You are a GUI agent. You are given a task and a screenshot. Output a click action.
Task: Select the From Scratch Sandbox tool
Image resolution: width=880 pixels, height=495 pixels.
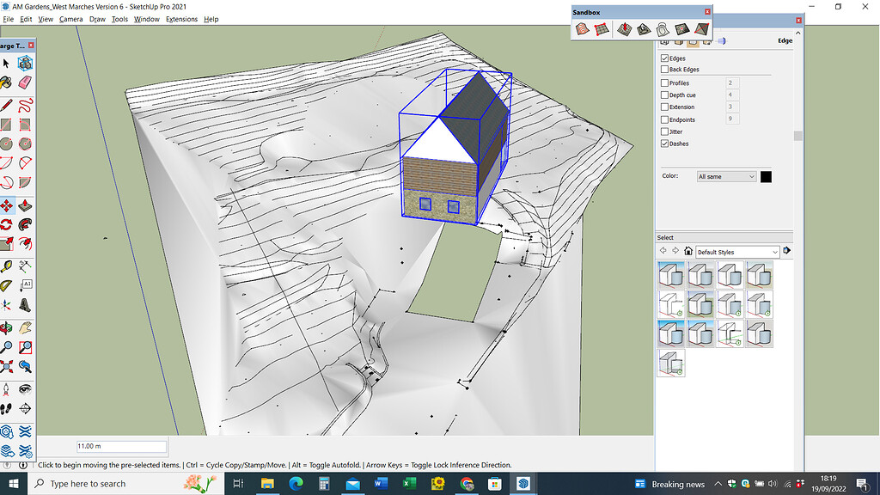pos(602,29)
